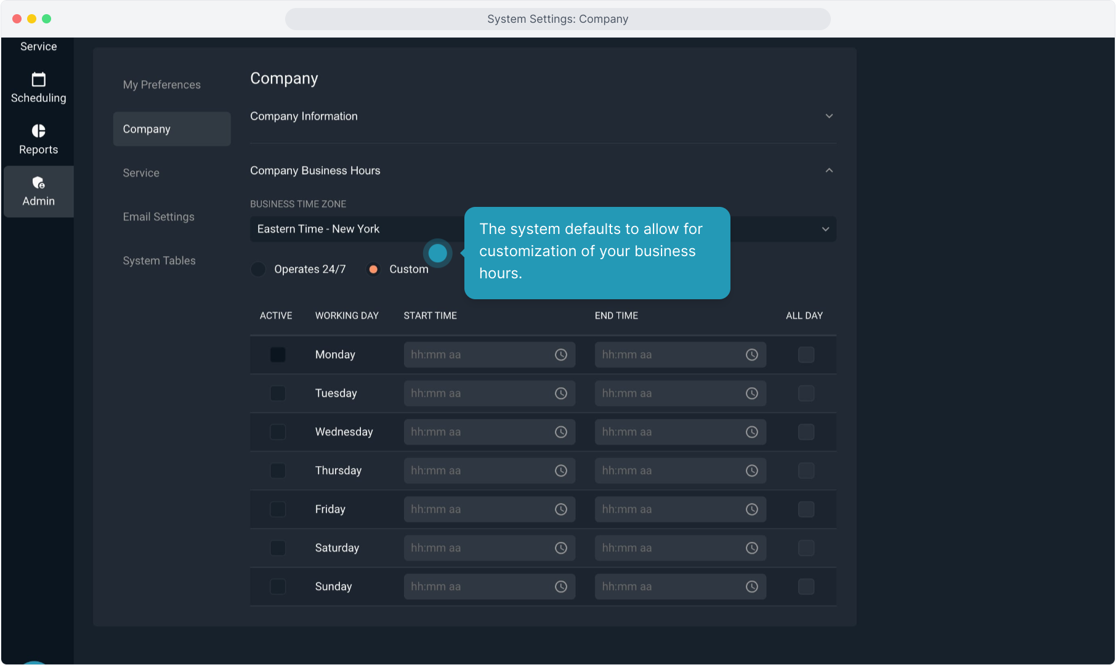The width and height of the screenshot is (1116, 665).
Task: Open the Scheduling calendar icon
Action: [38, 80]
